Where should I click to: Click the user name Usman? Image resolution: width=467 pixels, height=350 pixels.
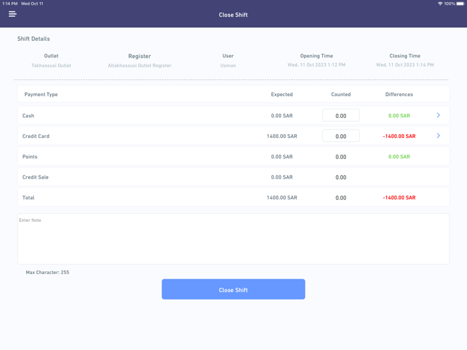(228, 65)
